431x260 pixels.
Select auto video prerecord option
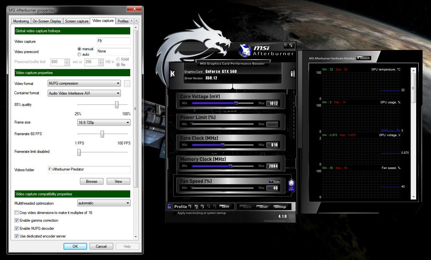tap(79, 54)
